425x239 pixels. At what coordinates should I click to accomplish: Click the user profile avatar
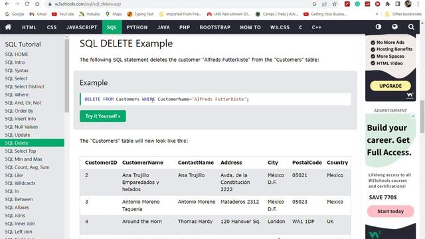pos(408,4)
